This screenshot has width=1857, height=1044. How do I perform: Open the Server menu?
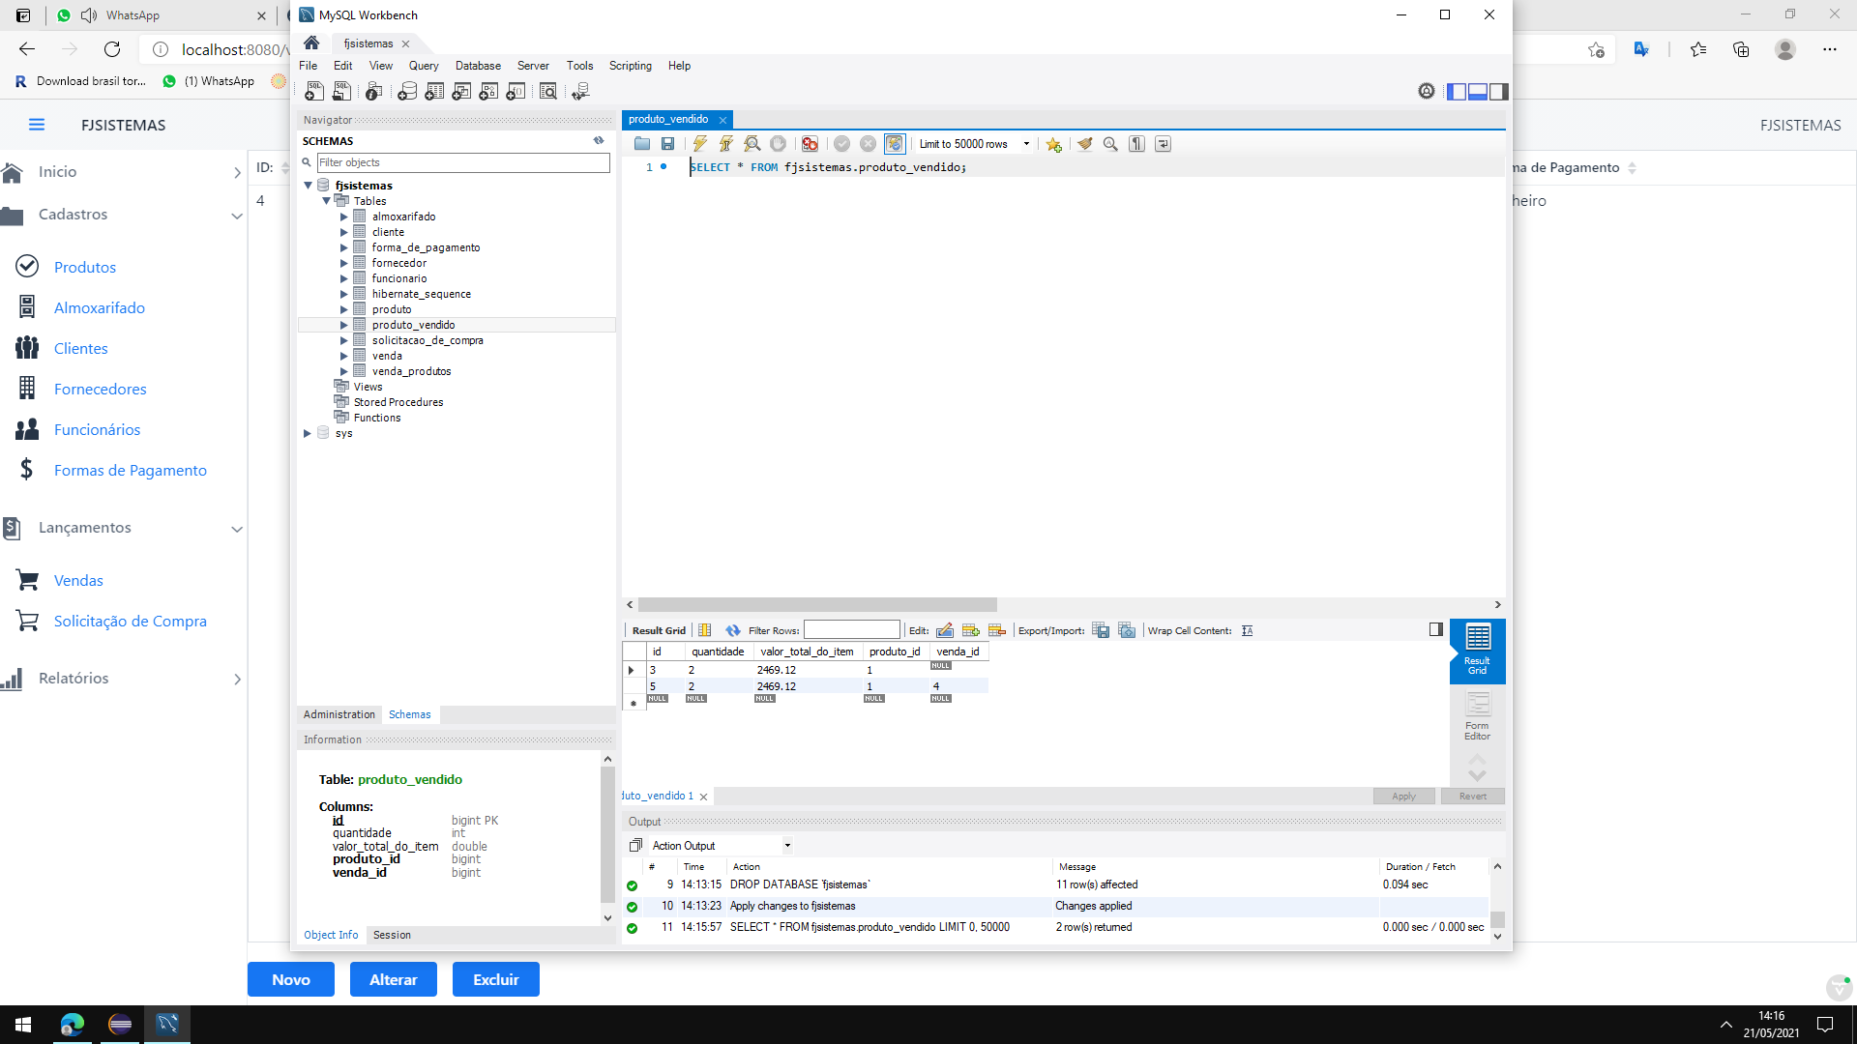[x=533, y=66]
